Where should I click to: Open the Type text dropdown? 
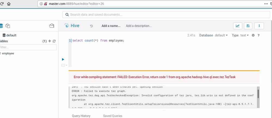(245, 35)
